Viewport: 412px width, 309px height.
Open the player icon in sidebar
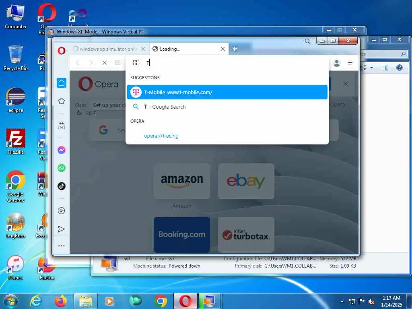62,210
